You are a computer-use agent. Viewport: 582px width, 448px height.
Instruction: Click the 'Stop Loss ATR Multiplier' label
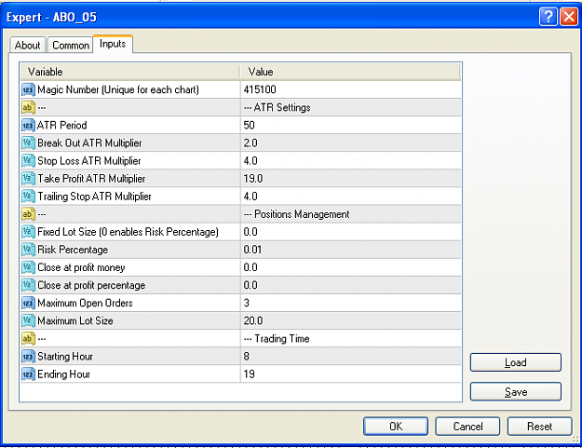(89, 161)
